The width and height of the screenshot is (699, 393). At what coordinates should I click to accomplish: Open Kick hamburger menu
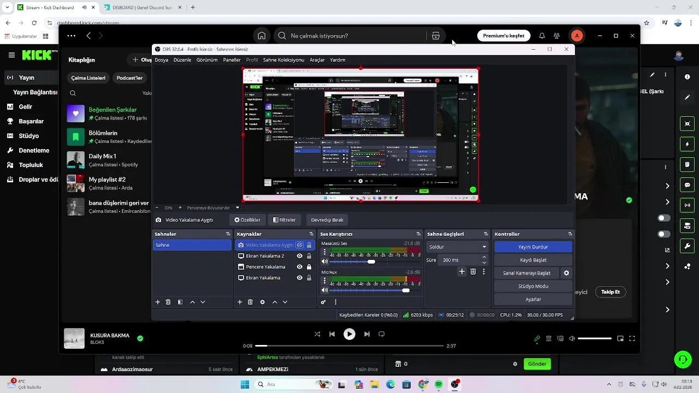11,55
